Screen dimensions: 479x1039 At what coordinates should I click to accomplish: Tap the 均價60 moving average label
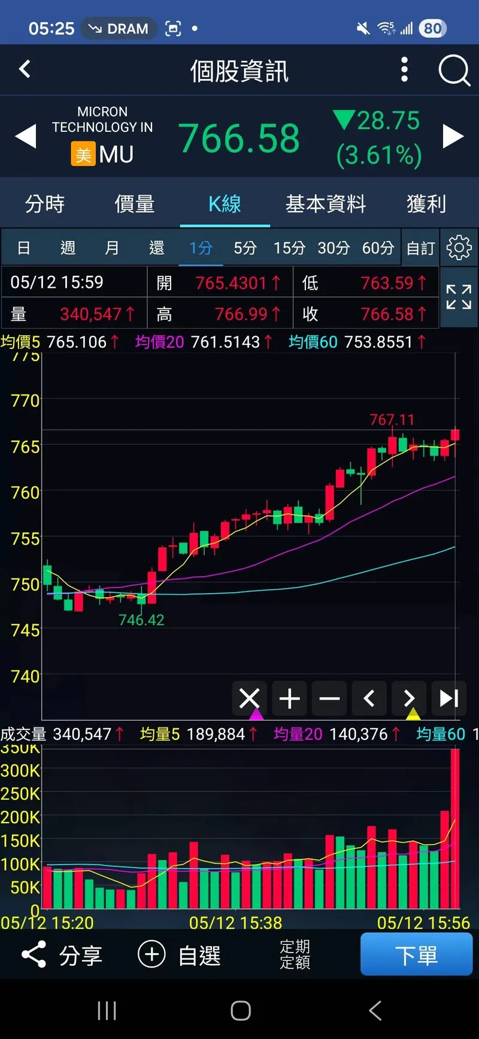point(313,342)
